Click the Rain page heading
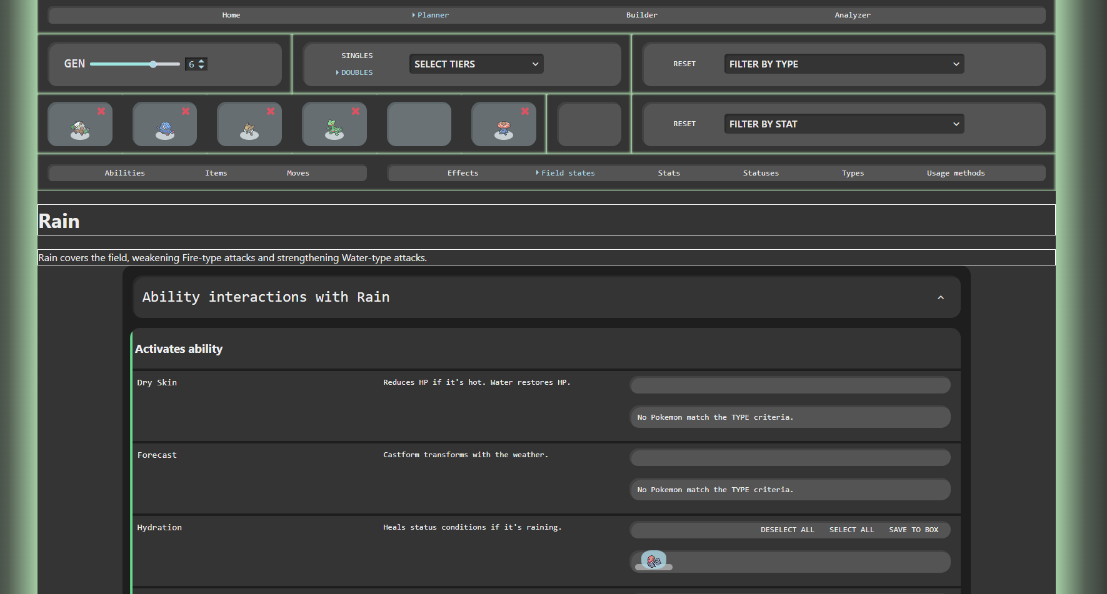The image size is (1107, 594). point(59,221)
